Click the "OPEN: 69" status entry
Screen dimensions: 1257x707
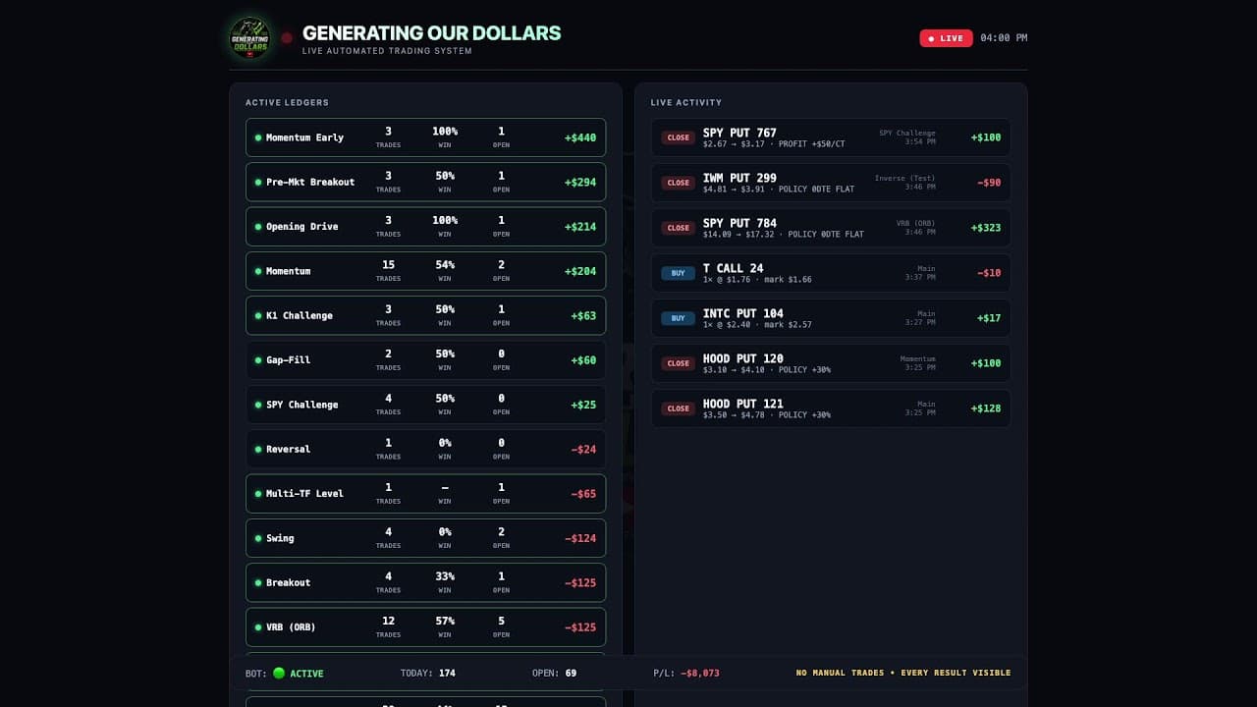pyautogui.click(x=554, y=674)
